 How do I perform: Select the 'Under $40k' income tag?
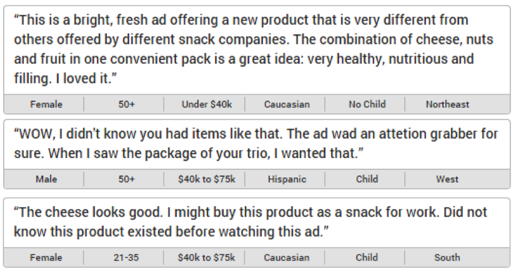[207, 104]
